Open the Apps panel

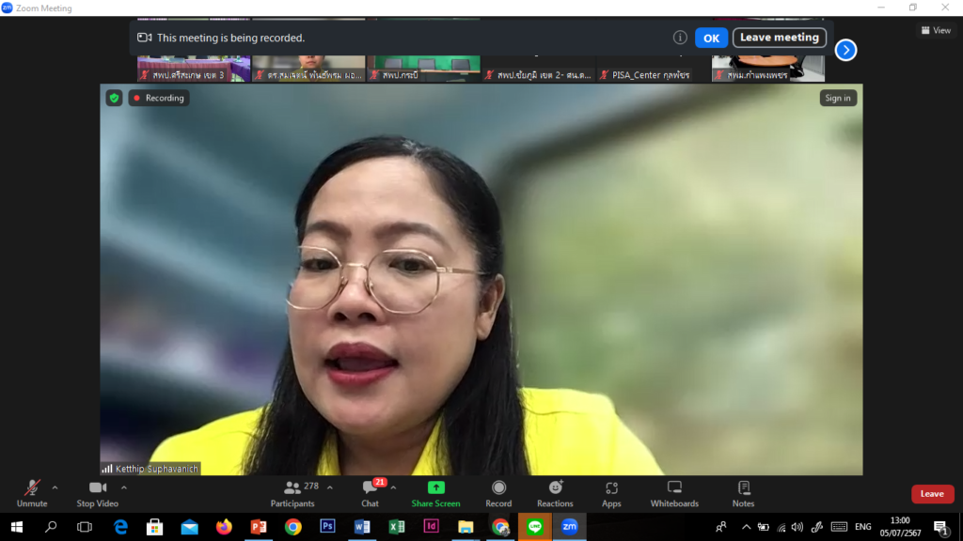pos(611,493)
